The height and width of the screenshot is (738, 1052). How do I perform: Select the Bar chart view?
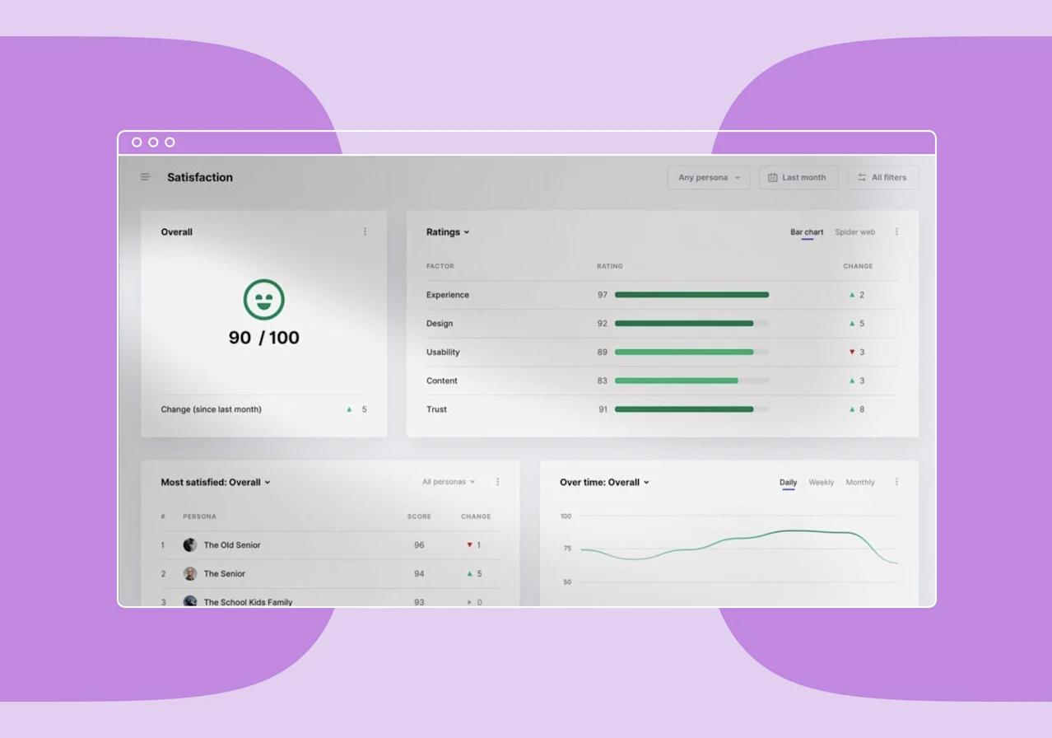pos(807,232)
